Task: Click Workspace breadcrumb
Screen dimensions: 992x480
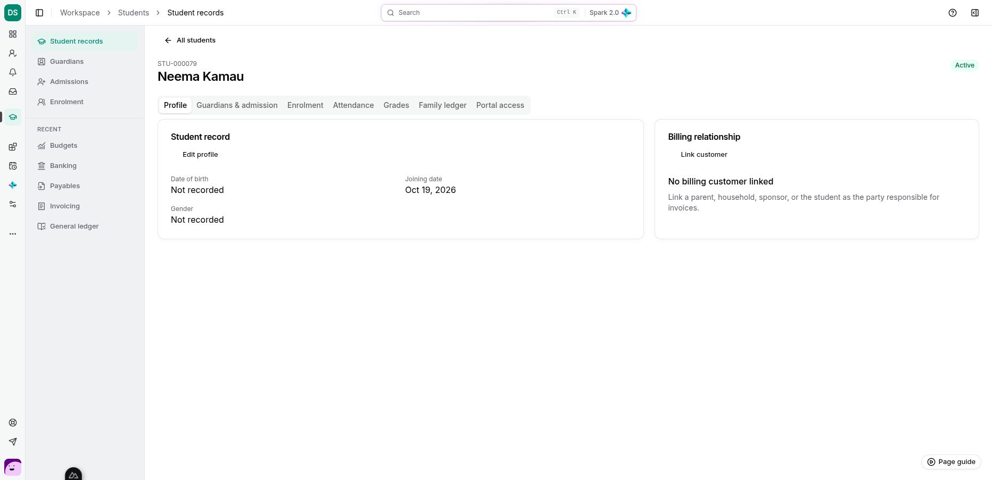Action: click(x=80, y=13)
